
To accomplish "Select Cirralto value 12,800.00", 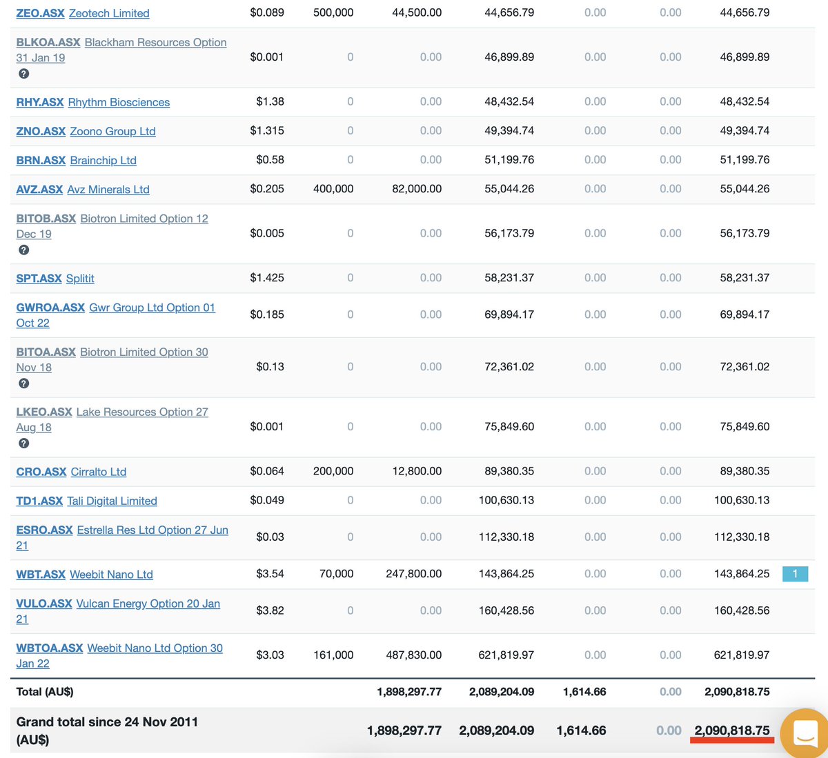I will click(x=417, y=471).
